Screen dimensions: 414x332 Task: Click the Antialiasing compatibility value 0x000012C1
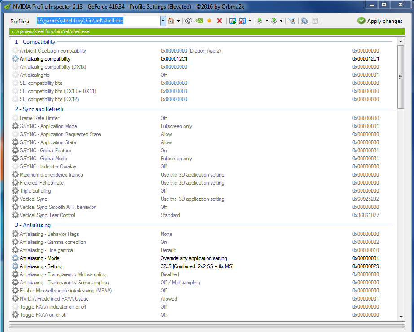coord(174,59)
